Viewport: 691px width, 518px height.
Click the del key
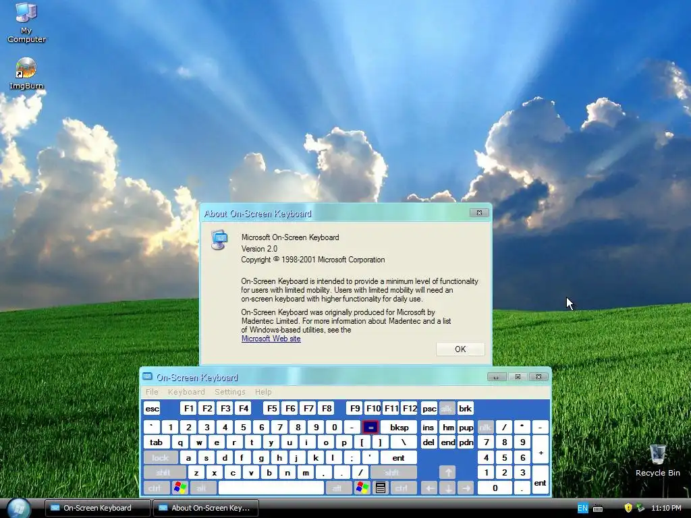click(429, 442)
